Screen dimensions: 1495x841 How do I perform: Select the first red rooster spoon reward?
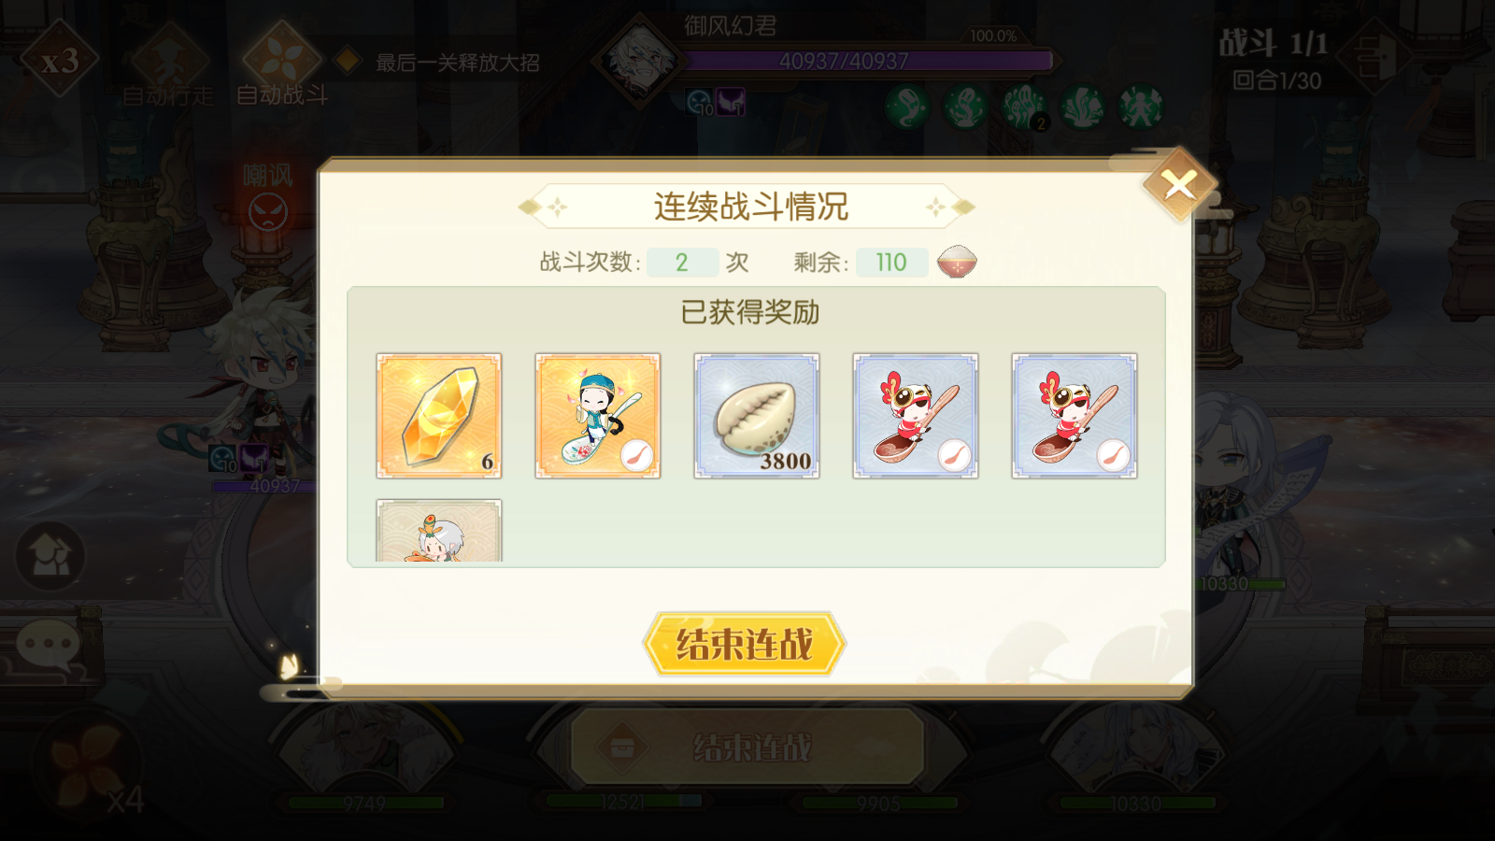[x=916, y=416]
